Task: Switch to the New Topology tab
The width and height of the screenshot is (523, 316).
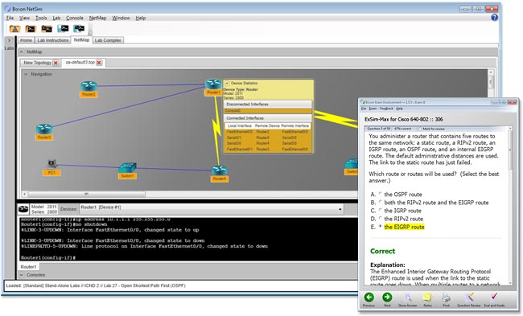Action: click(x=37, y=63)
